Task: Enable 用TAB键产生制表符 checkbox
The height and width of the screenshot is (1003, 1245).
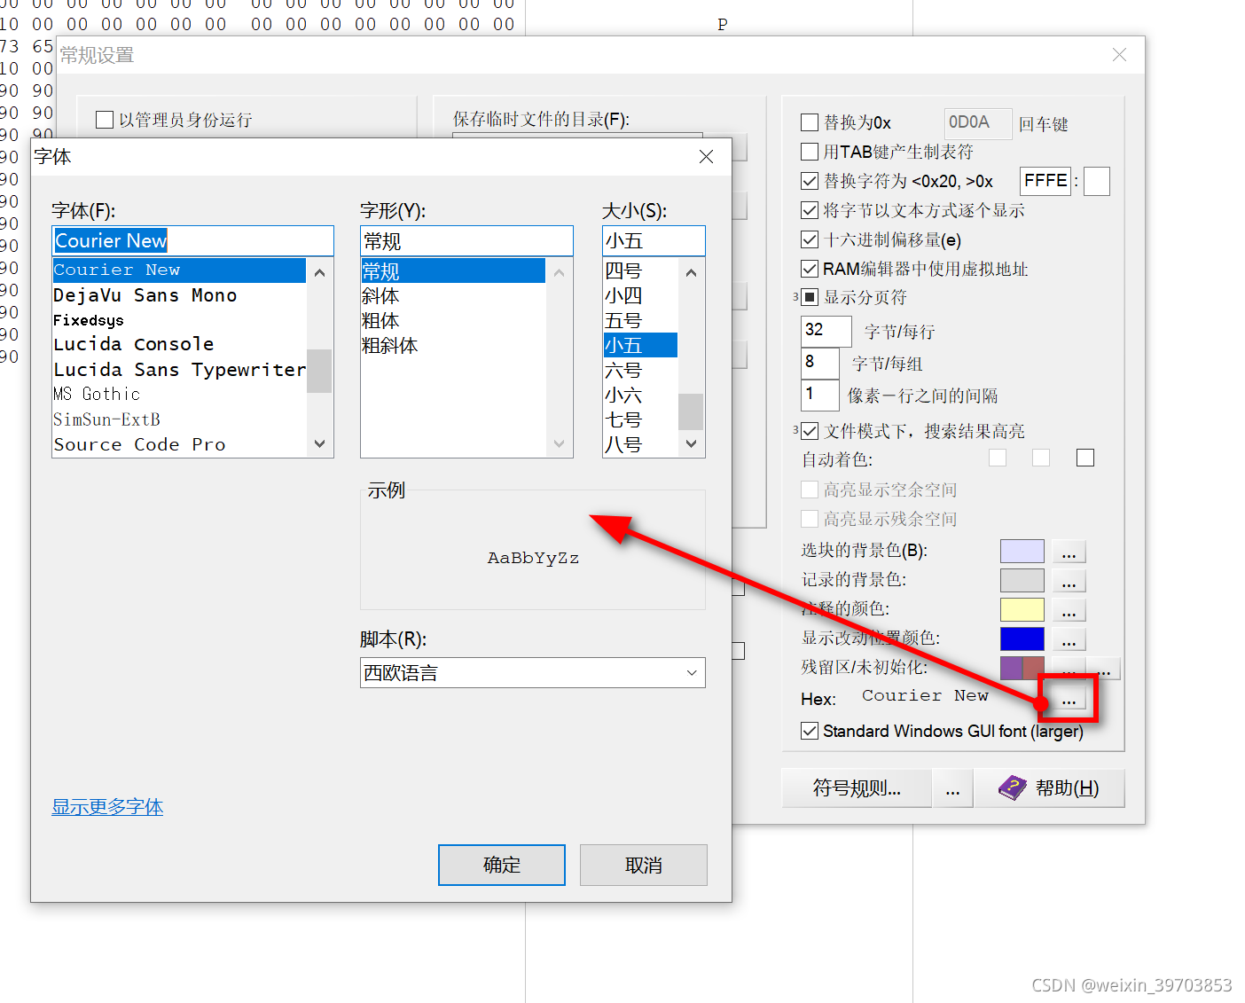Action: (x=810, y=152)
